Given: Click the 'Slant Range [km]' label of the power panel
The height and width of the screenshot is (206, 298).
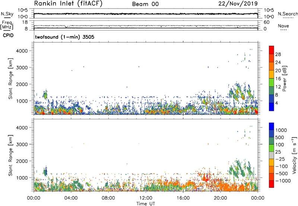Looking at the screenshot, I should point(10,78).
